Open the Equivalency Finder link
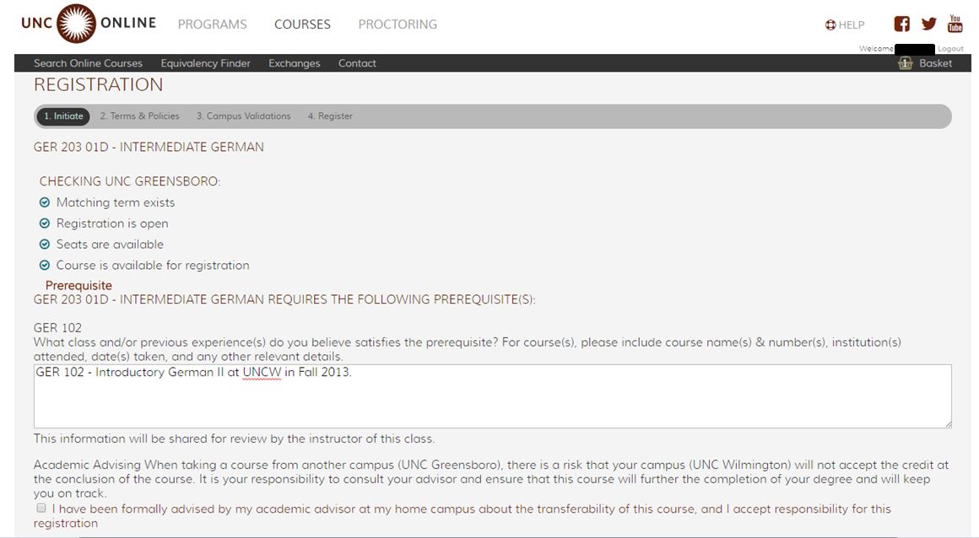The width and height of the screenshot is (979, 538). pyautogui.click(x=205, y=63)
